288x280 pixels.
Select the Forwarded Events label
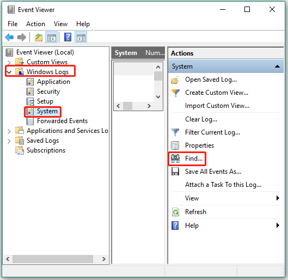62,121
